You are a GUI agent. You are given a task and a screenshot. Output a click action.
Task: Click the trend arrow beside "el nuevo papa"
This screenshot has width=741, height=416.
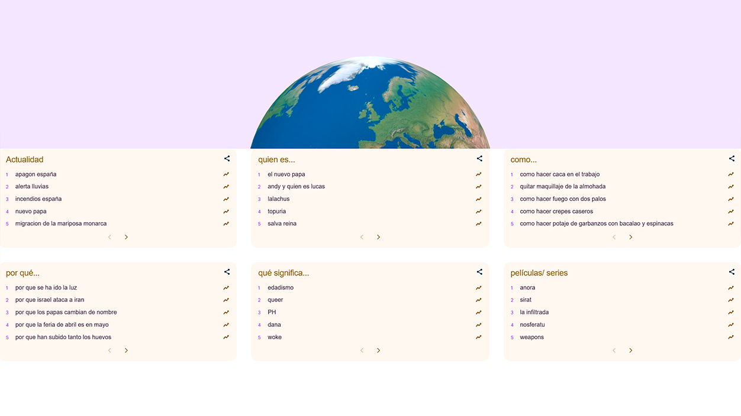[478, 174]
